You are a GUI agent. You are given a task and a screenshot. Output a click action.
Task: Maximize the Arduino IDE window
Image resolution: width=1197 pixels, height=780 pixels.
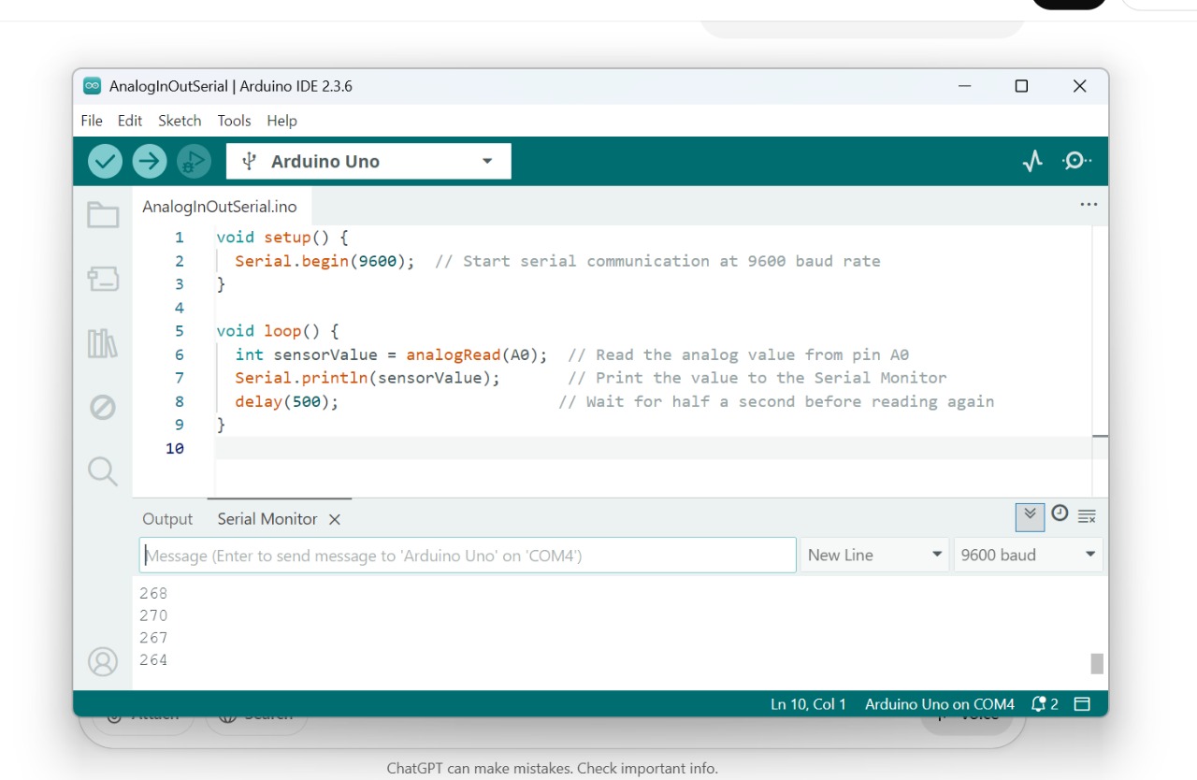pyautogui.click(x=1021, y=86)
